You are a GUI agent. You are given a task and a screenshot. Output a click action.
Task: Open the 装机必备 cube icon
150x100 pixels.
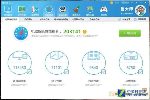90,9
